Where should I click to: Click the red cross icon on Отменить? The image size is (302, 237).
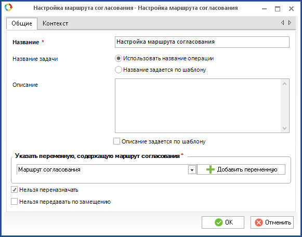pos(259,222)
